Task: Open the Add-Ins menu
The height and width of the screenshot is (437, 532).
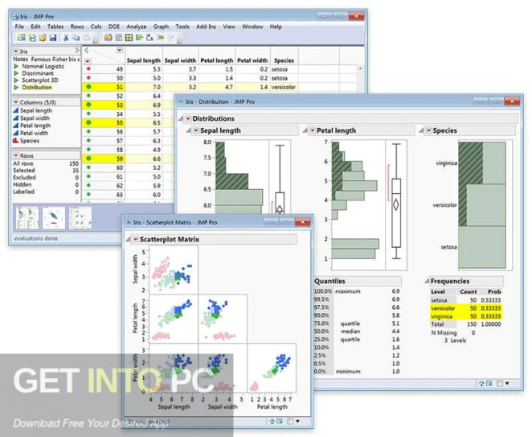Action: click(x=206, y=27)
